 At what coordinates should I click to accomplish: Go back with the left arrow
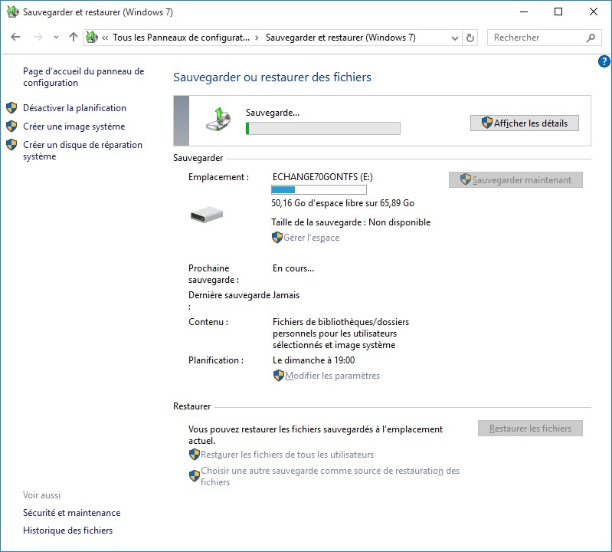(15, 37)
